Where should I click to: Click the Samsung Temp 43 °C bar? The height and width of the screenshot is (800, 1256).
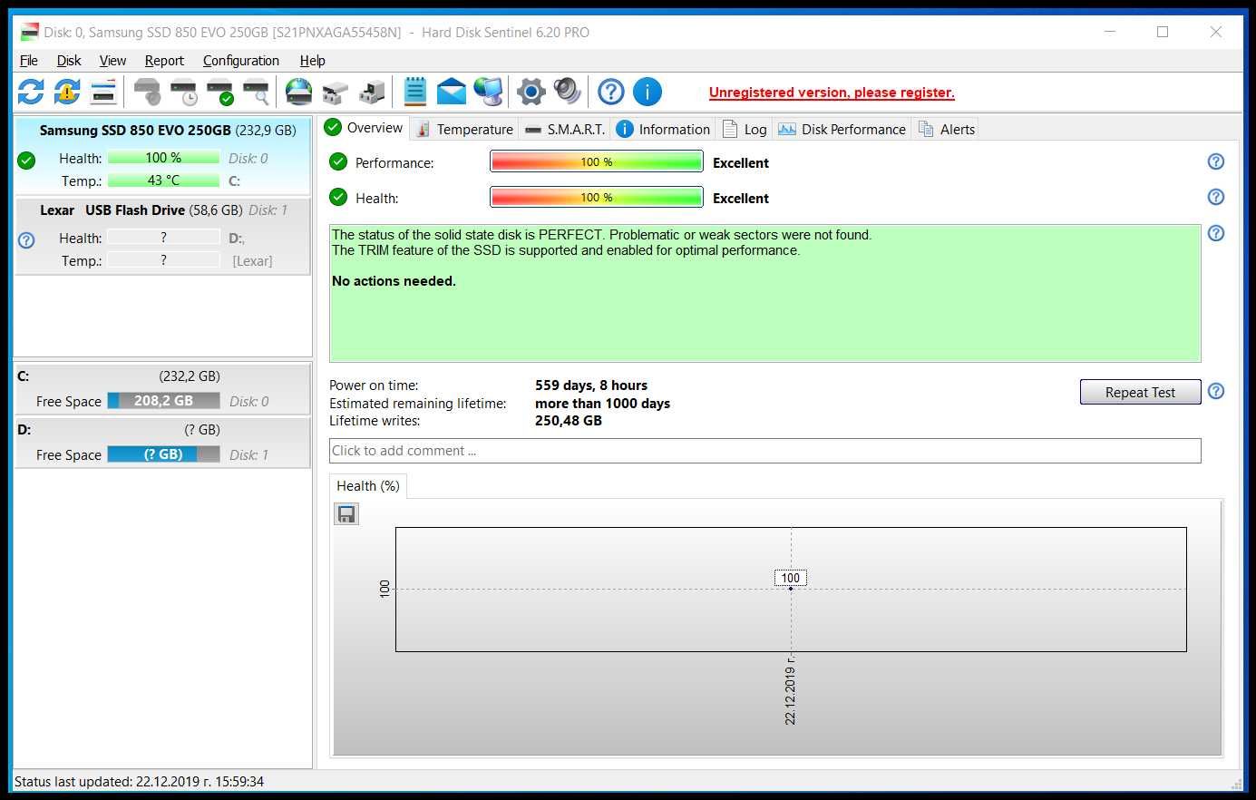pos(163,180)
